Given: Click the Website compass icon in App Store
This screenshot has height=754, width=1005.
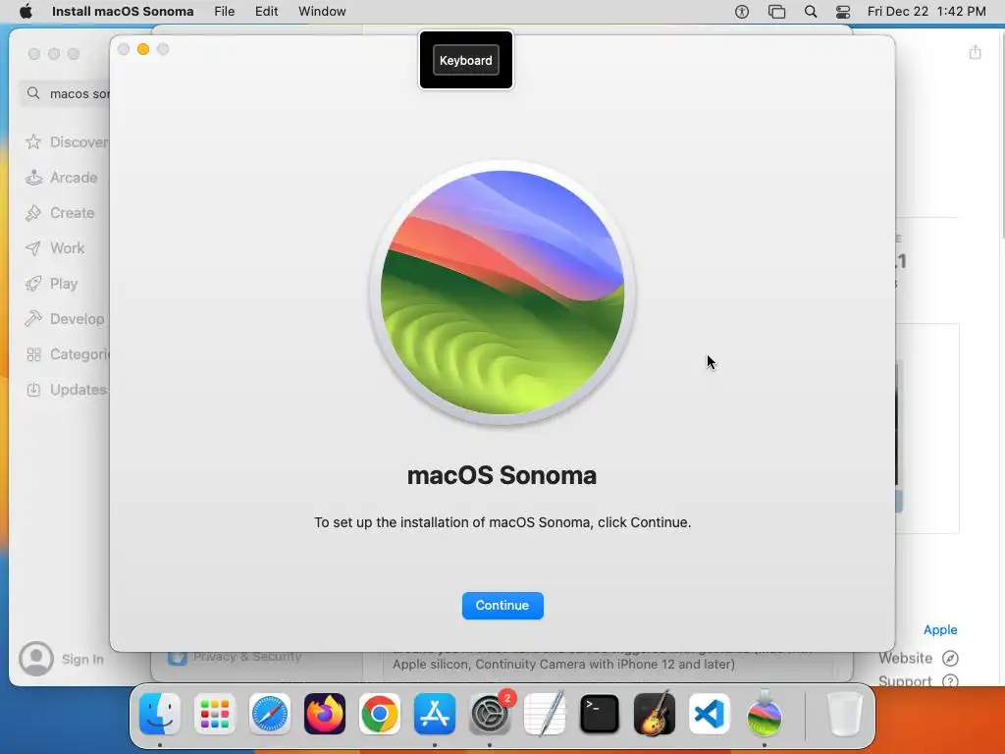Looking at the screenshot, I should [x=950, y=658].
